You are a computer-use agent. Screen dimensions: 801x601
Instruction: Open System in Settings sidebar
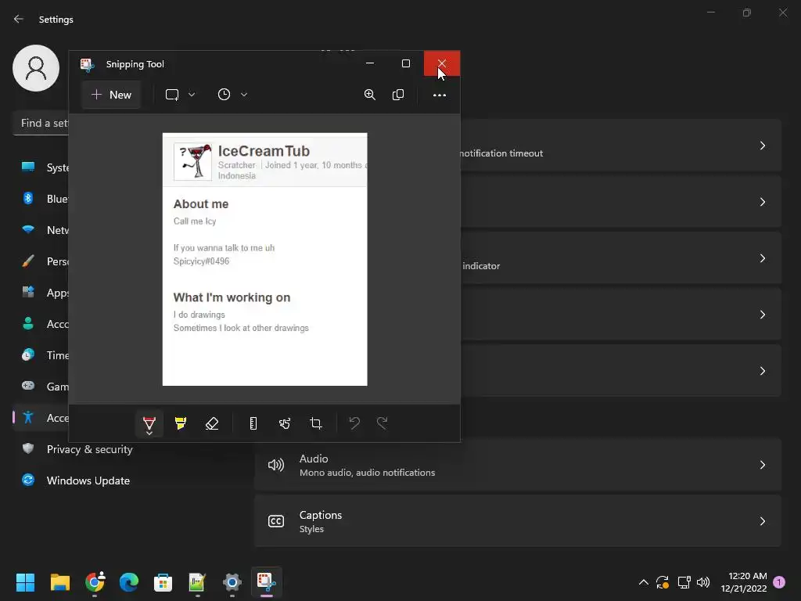click(44, 167)
